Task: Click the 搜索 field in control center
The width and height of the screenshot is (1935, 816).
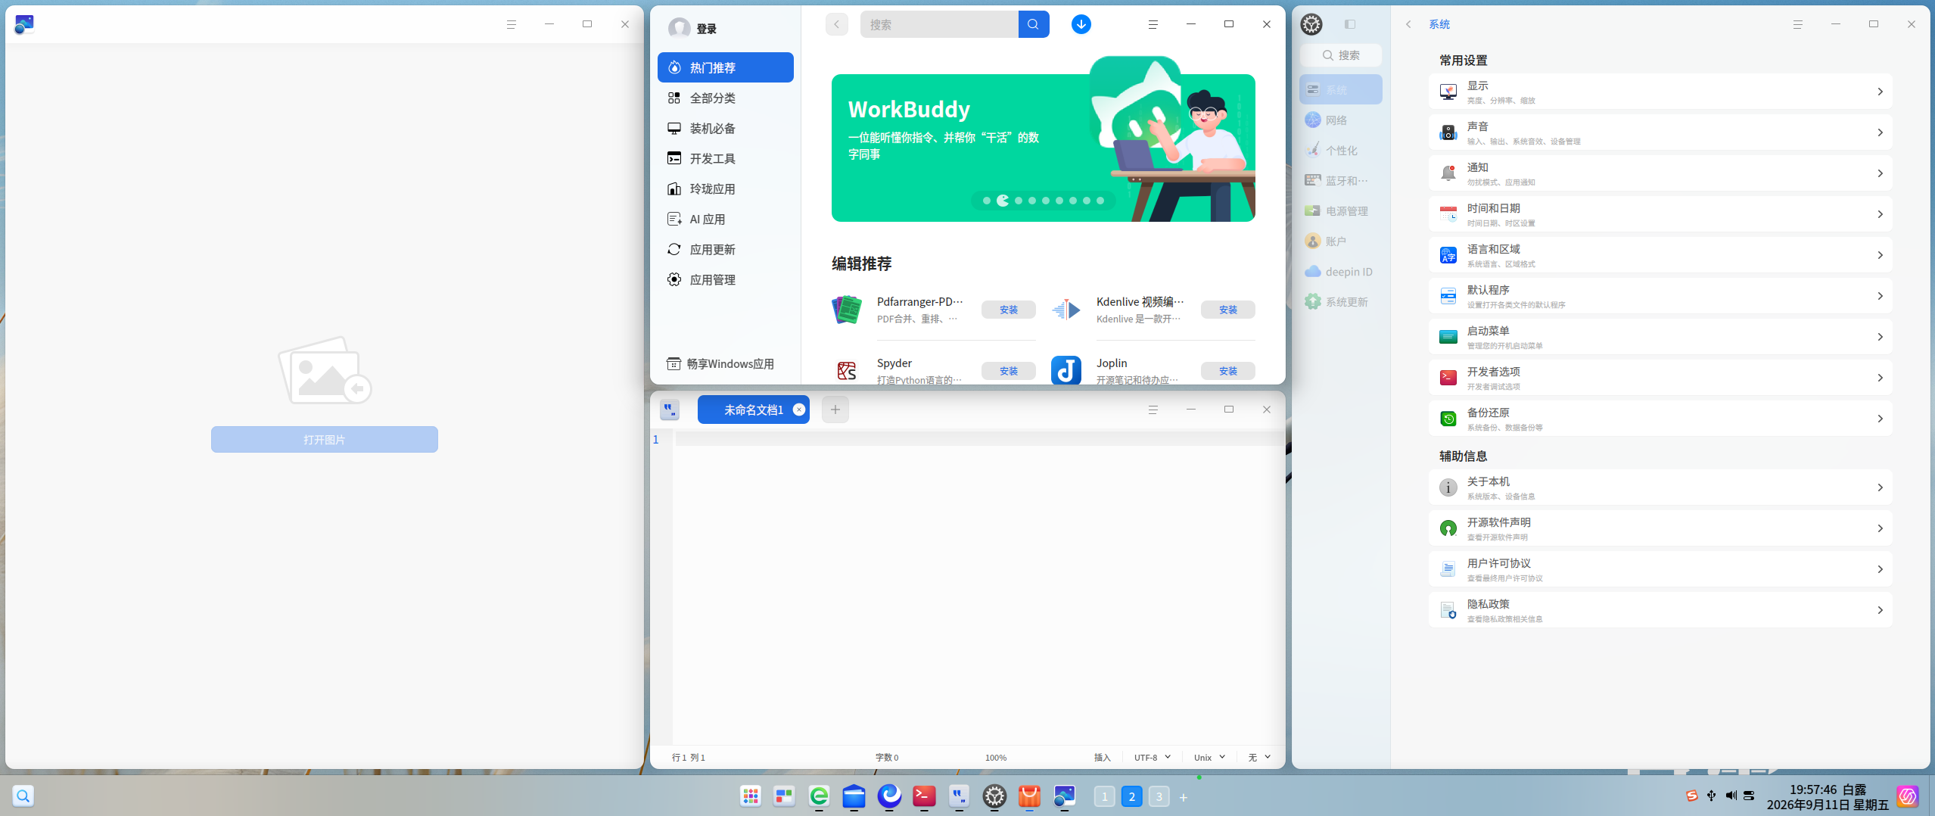Action: [1340, 55]
